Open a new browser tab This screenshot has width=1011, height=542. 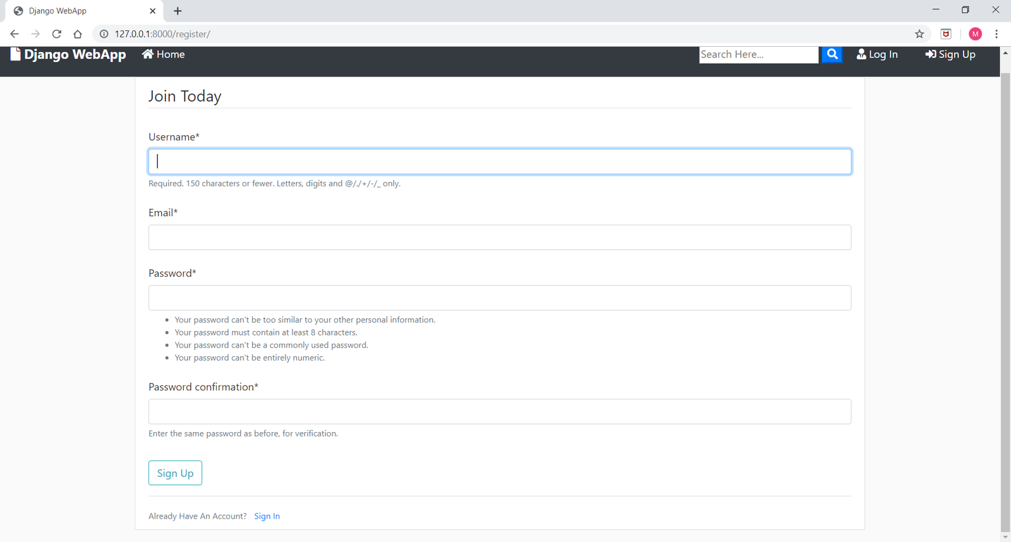click(x=178, y=11)
